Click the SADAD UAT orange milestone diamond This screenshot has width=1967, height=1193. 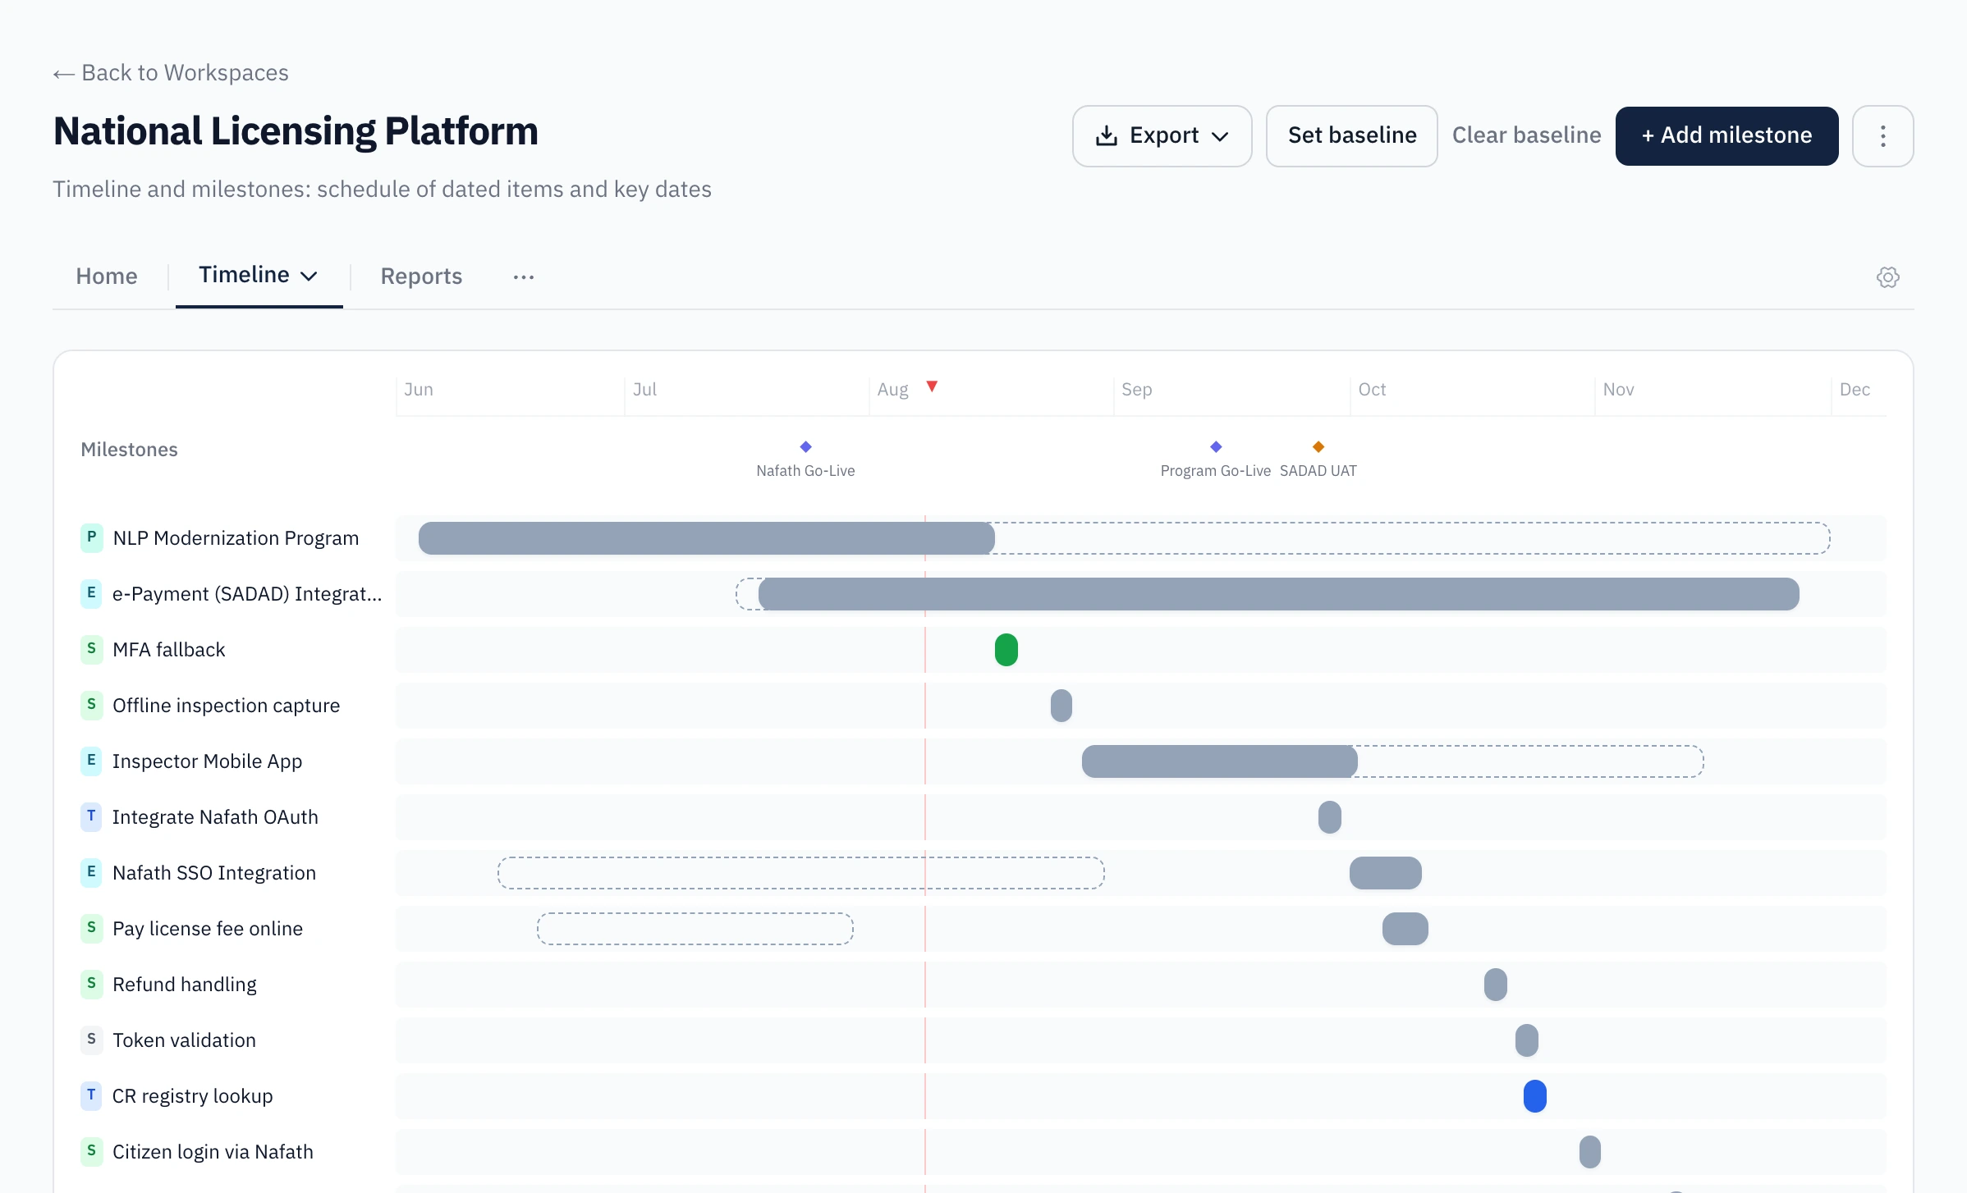click(1318, 447)
